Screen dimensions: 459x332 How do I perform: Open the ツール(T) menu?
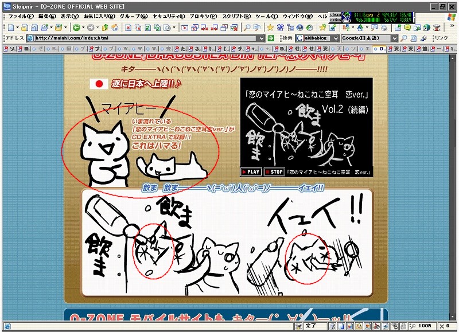pos(267,17)
